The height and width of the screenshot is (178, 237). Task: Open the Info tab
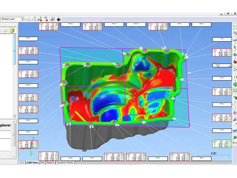[42, 162]
